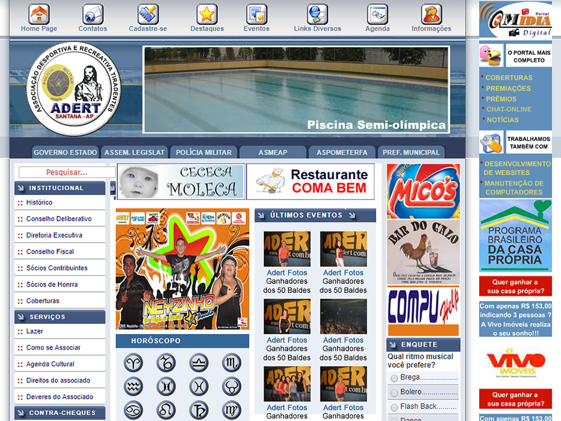561x421 pixels.
Task: Select the Scorpio horoscope icon
Action: tap(231, 364)
